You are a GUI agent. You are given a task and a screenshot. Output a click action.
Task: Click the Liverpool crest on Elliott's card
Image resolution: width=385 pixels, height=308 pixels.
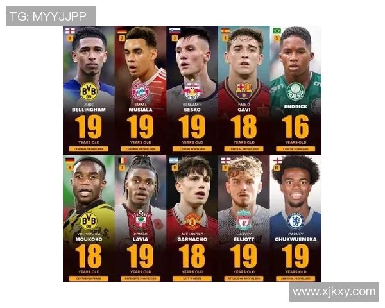(244, 220)
